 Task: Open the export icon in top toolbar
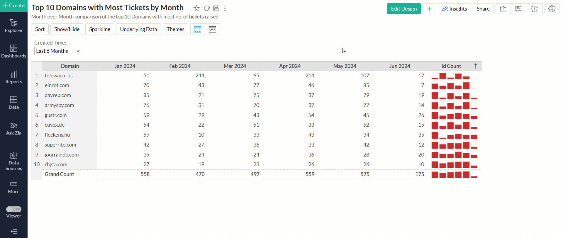coord(503,9)
